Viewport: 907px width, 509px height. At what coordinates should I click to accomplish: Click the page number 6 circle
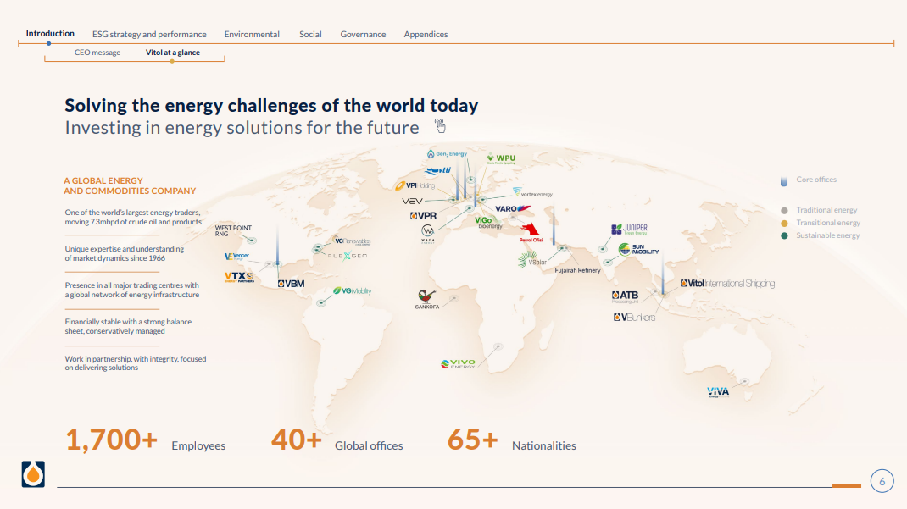(x=882, y=481)
